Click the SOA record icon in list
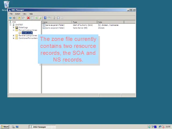 (44, 25)
